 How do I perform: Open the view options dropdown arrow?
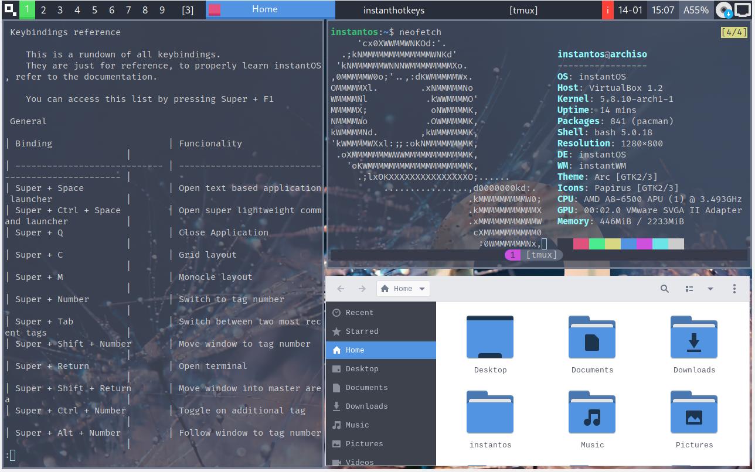tap(710, 289)
